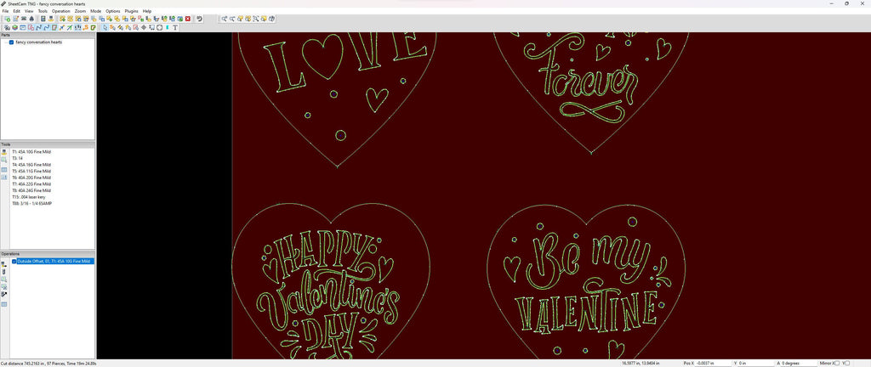Click the Cut distance status bar text
The height and width of the screenshot is (367, 871).
point(47,364)
